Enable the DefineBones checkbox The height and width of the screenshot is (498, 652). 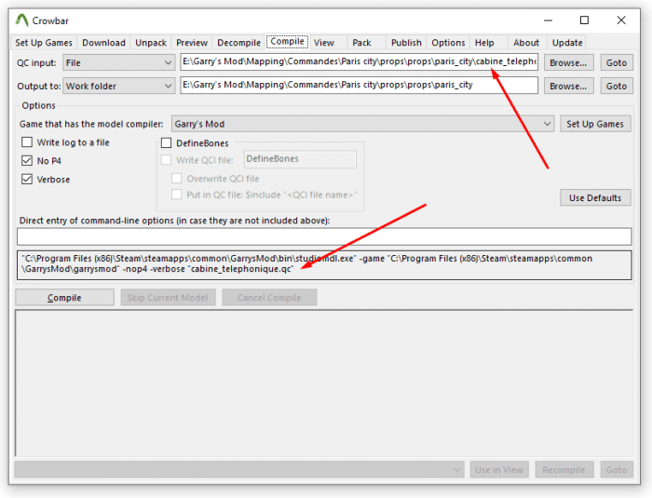pos(167,143)
